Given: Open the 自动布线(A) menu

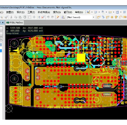Looking at the screenshot, I should pyautogui.click(x=44, y=12).
